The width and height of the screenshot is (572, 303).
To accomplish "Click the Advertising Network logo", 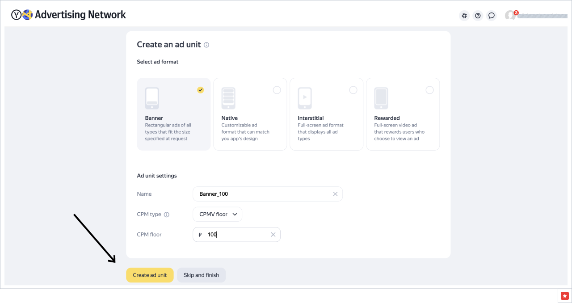I will pos(68,14).
